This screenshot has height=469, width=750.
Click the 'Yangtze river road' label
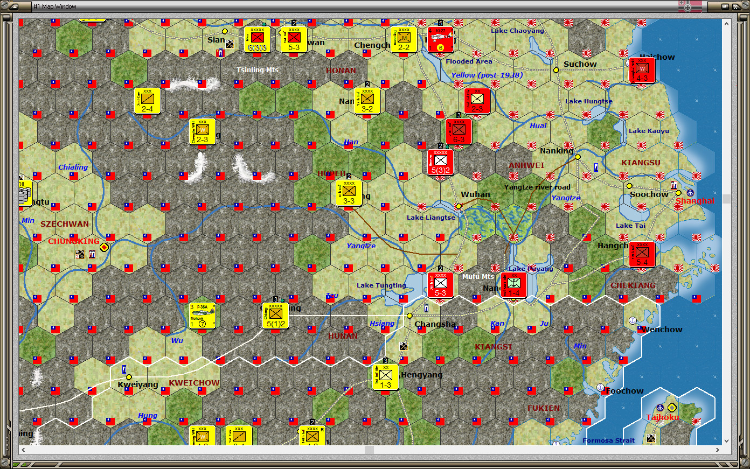(537, 187)
